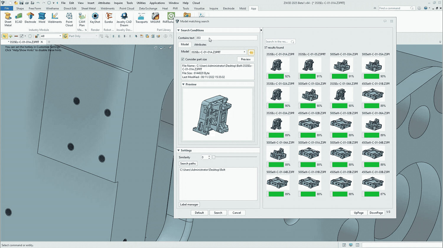Click the plus icon in selection toolbar

10,36
